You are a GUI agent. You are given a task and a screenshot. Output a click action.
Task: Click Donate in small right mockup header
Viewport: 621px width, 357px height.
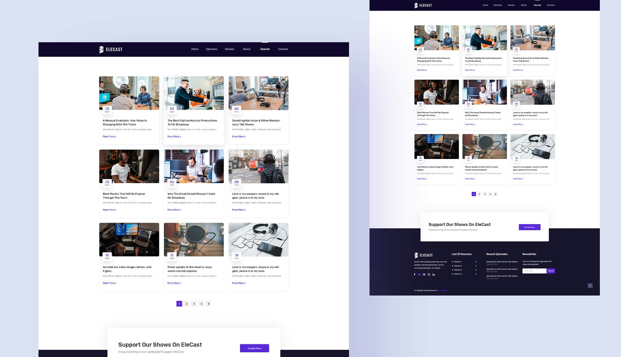pos(511,5)
